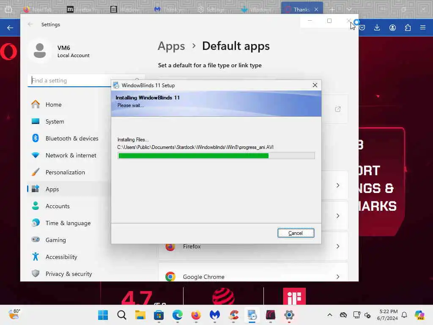Open clock showing 5:22 PM
This screenshot has width=433, height=325.
click(387, 315)
